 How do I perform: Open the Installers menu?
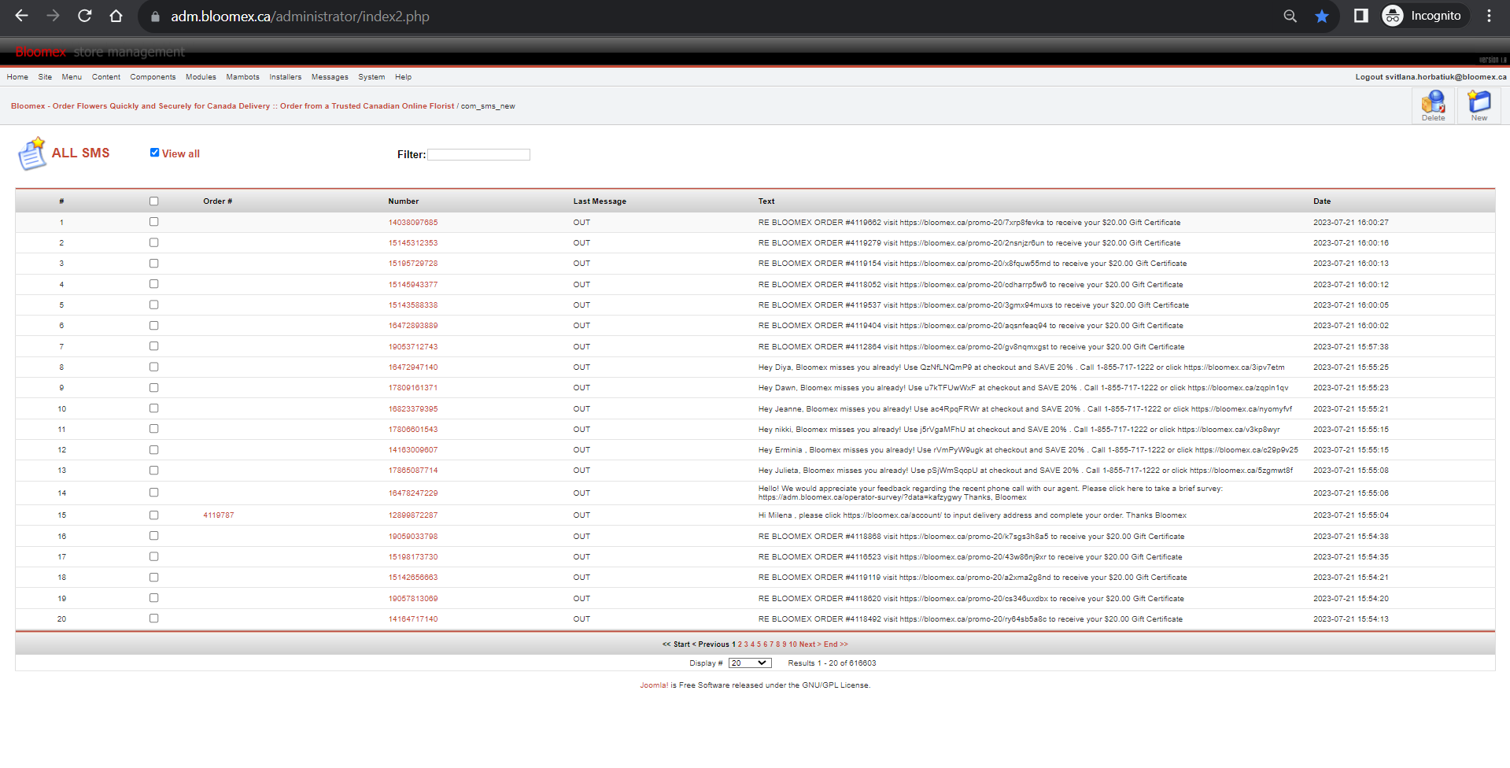coord(285,77)
